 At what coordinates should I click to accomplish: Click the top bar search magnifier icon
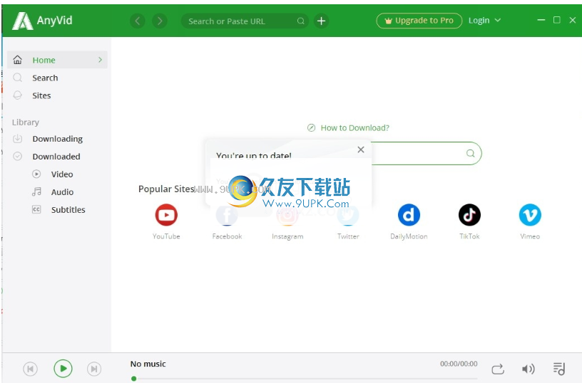click(x=301, y=21)
